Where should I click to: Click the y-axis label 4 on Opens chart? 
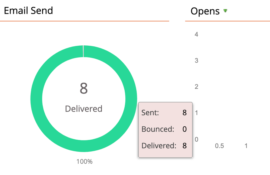tap(196, 34)
